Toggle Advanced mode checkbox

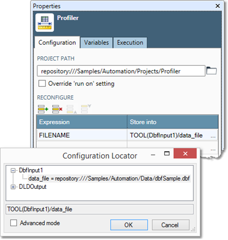(14, 223)
